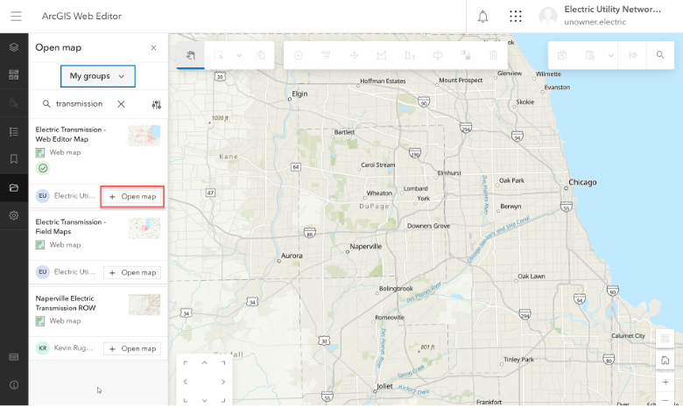Viewport: 683px width, 407px height.
Task: Click the paste icon in right toolbar
Action: pyautogui.click(x=590, y=55)
